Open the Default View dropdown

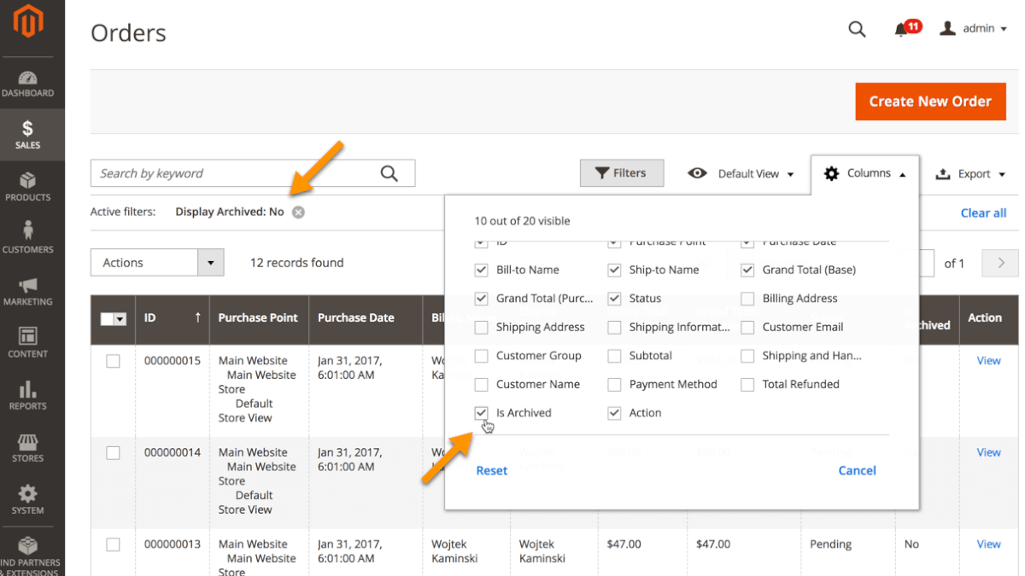[x=741, y=174]
